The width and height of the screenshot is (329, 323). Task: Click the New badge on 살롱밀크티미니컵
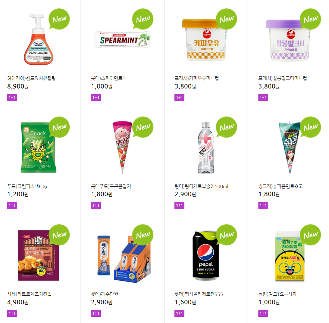(x=310, y=19)
